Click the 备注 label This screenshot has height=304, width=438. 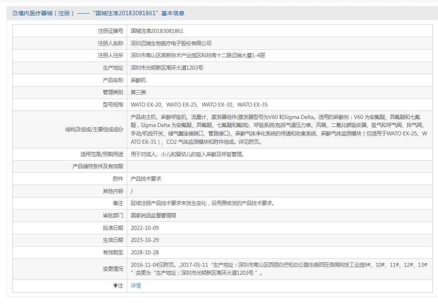point(118,203)
